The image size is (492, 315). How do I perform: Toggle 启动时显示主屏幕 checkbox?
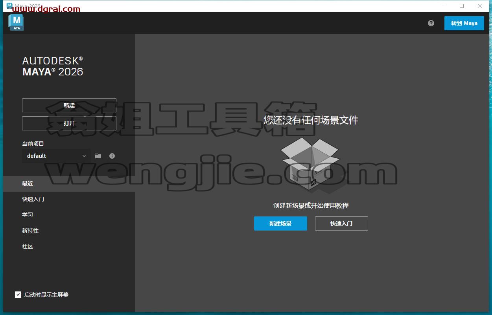pos(18,295)
